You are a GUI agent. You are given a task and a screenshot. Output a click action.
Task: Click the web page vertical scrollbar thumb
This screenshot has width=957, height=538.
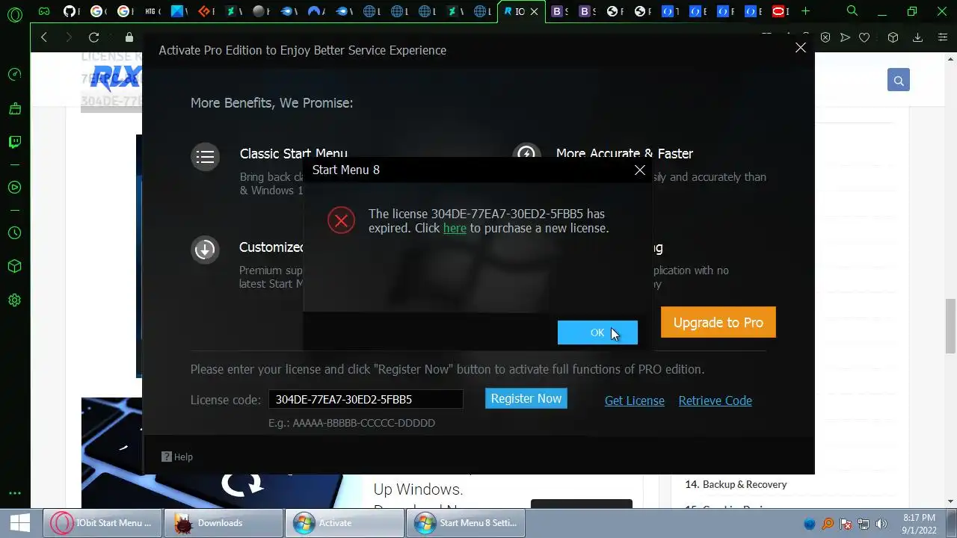[950, 326]
